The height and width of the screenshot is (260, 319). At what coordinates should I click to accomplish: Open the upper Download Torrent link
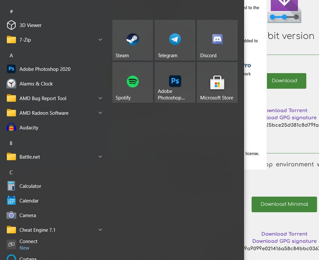pos(287,110)
